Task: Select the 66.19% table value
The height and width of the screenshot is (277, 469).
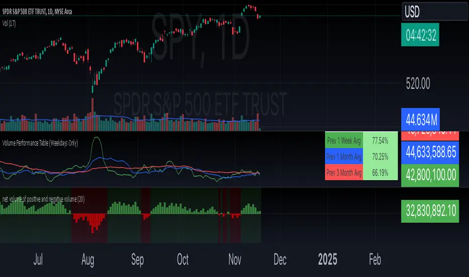Action: point(380,172)
